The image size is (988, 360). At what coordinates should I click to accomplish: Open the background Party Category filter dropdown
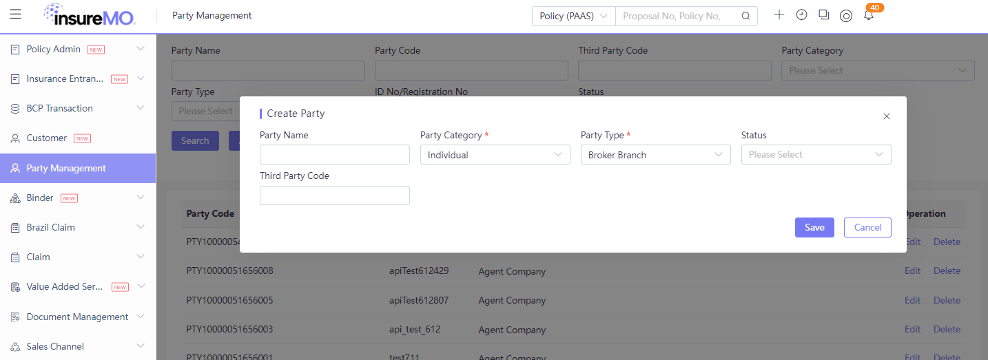878,70
